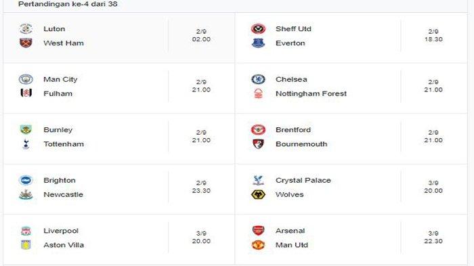474x266 pixels.
Task: Click the Liverpool crest icon
Action: click(26, 231)
